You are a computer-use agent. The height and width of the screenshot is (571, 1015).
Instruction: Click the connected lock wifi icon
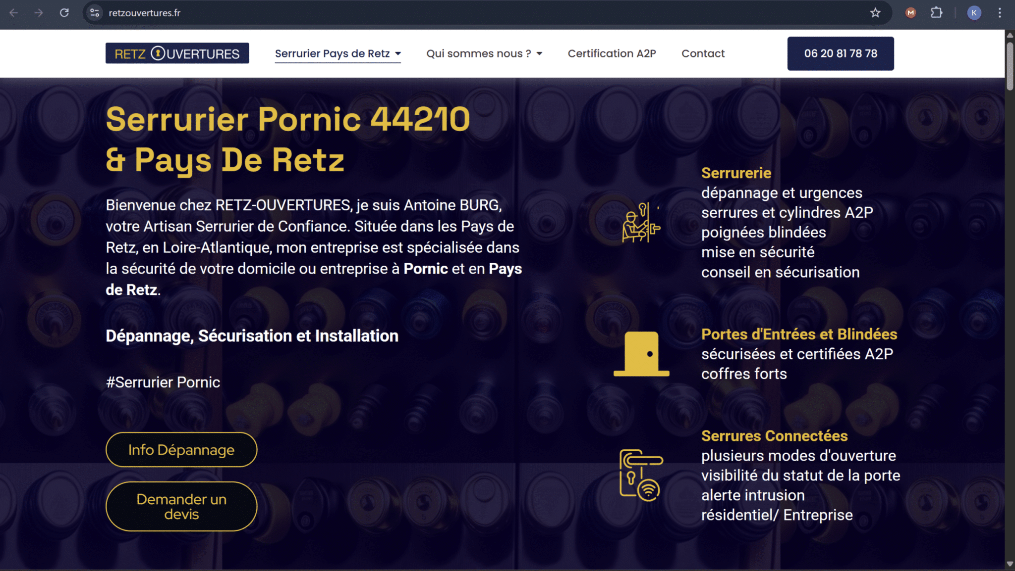coord(641,475)
